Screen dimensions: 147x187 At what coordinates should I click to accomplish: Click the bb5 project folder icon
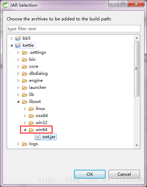(18, 38)
